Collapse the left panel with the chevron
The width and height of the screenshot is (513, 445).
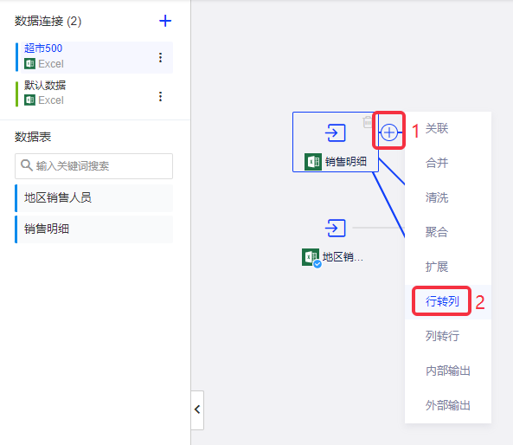[x=197, y=410]
